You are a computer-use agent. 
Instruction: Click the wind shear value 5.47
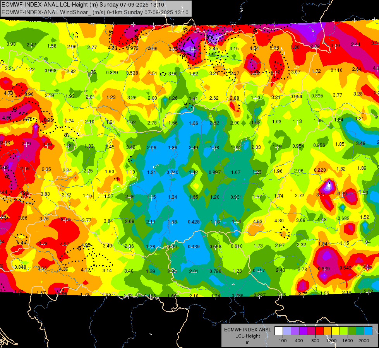pyautogui.click(x=22, y=242)
